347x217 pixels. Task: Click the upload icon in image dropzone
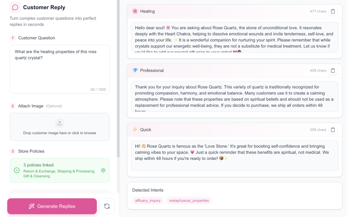pos(60,123)
